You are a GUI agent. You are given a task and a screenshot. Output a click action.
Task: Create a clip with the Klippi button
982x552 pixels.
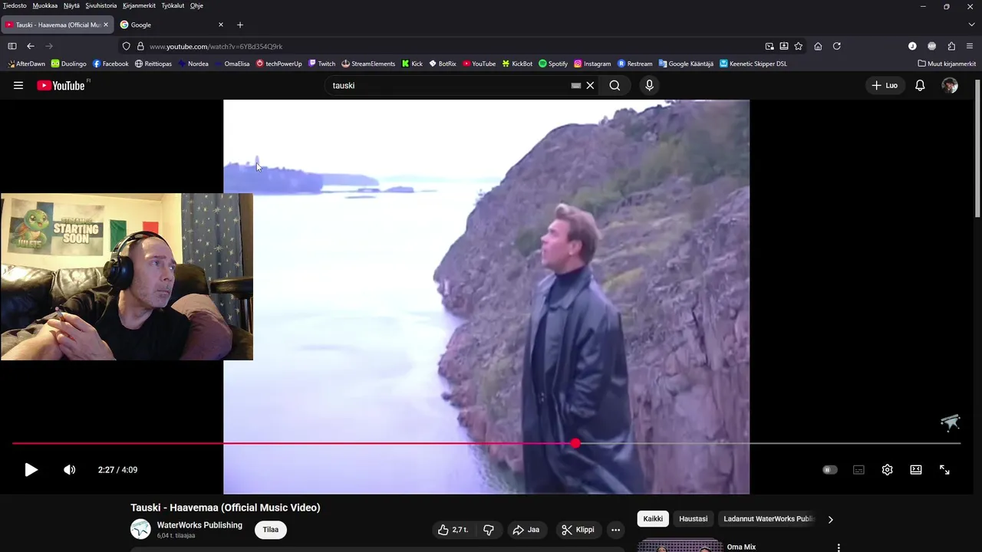(x=578, y=530)
